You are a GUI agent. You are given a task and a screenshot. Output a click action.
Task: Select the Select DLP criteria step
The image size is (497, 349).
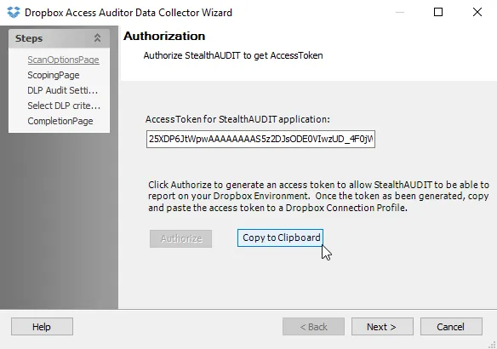coord(64,106)
